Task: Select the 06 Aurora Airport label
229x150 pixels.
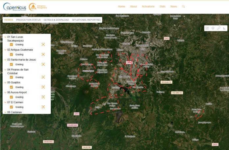Action: coord(17,92)
